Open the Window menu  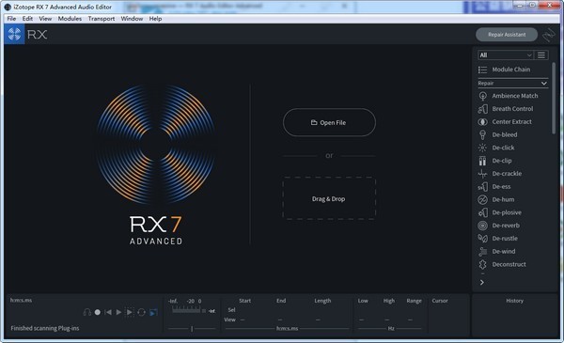(x=132, y=19)
